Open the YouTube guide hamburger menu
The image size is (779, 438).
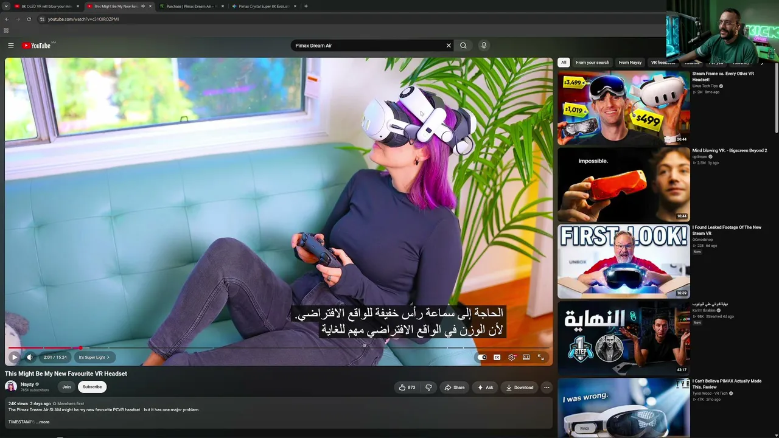point(11,46)
